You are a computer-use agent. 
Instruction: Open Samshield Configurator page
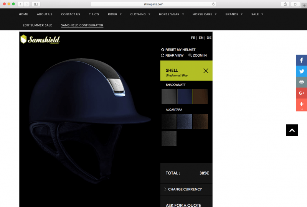[x=82, y=25]
